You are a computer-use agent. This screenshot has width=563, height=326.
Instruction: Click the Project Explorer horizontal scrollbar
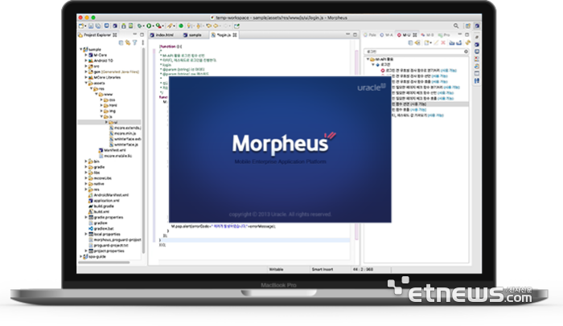[104, 262]
